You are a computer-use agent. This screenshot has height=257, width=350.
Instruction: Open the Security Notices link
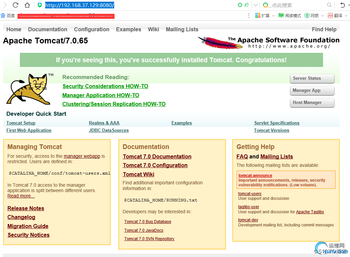click(29, 235)
